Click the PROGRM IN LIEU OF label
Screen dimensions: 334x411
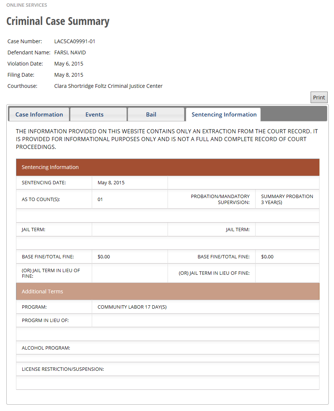[45, 321]
